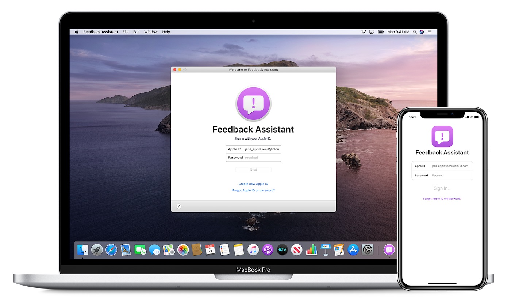Open the Help menu
This screenshot has height=298, width=511.
pos(166,32)
